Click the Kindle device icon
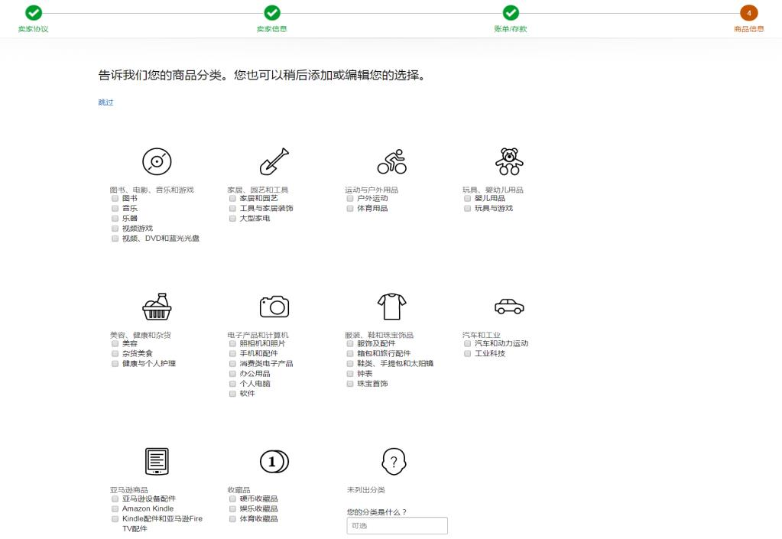 [x=157, y=461]
